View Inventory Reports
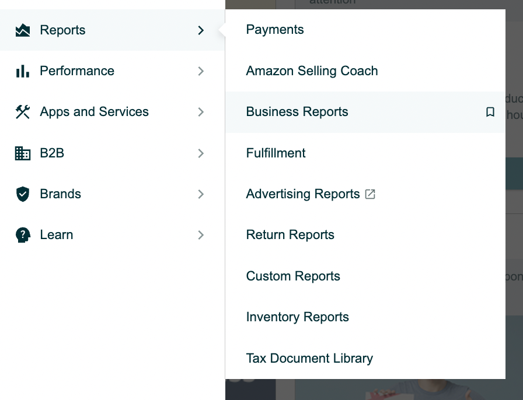Viewport: 523px width, 400px height. point(365,317)
